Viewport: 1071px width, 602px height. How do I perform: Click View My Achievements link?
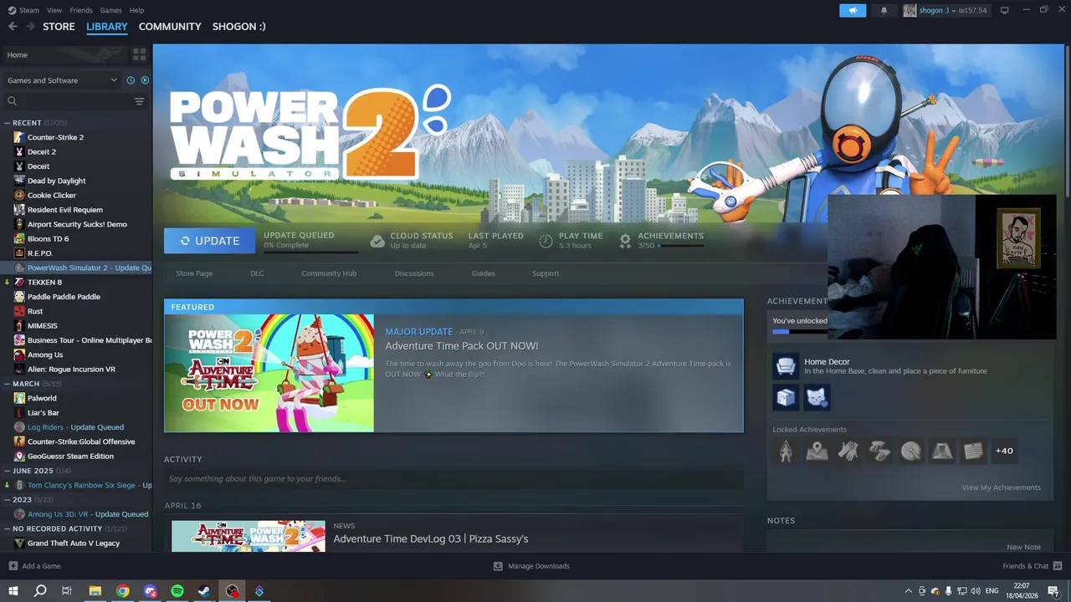click(1001, 487)
